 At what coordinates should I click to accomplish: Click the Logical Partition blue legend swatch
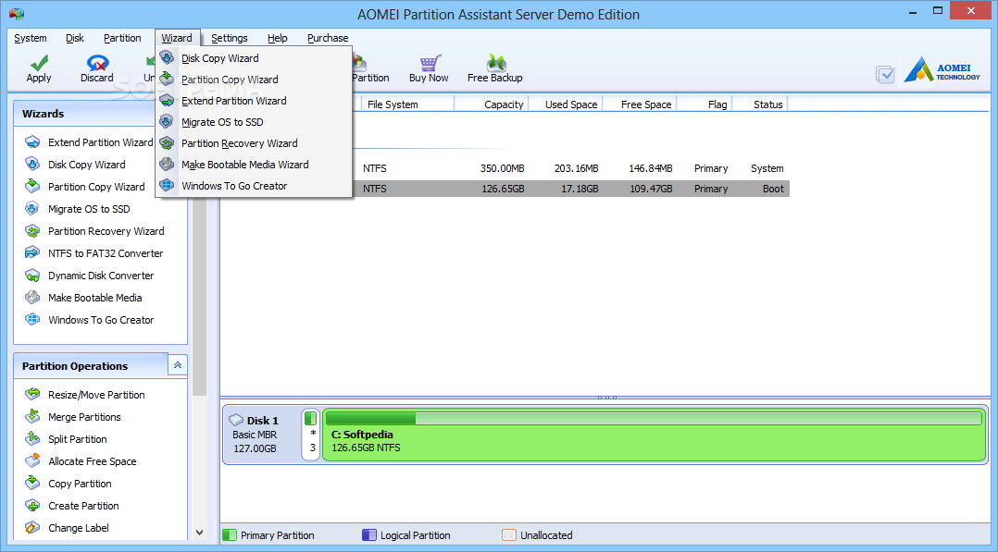coord(369,535)
